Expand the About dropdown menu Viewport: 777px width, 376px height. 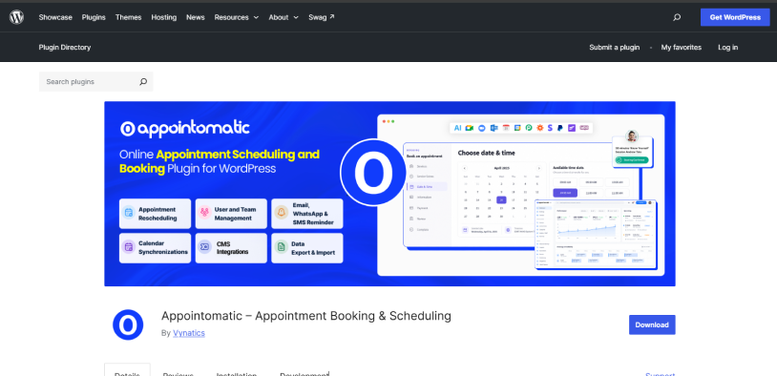pyautogui.click(x=283, y=17)
